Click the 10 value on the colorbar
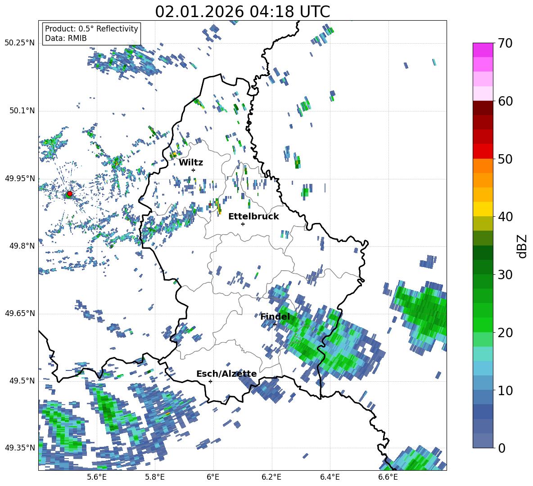This screenshot has height=486, width=533. (505, 390)
